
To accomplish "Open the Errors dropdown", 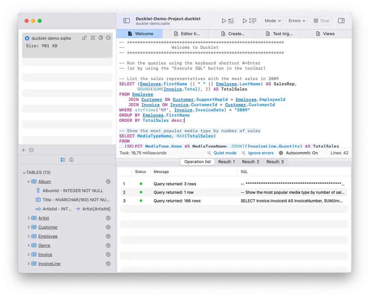I will pyautogui.click(x=297, y=21).
